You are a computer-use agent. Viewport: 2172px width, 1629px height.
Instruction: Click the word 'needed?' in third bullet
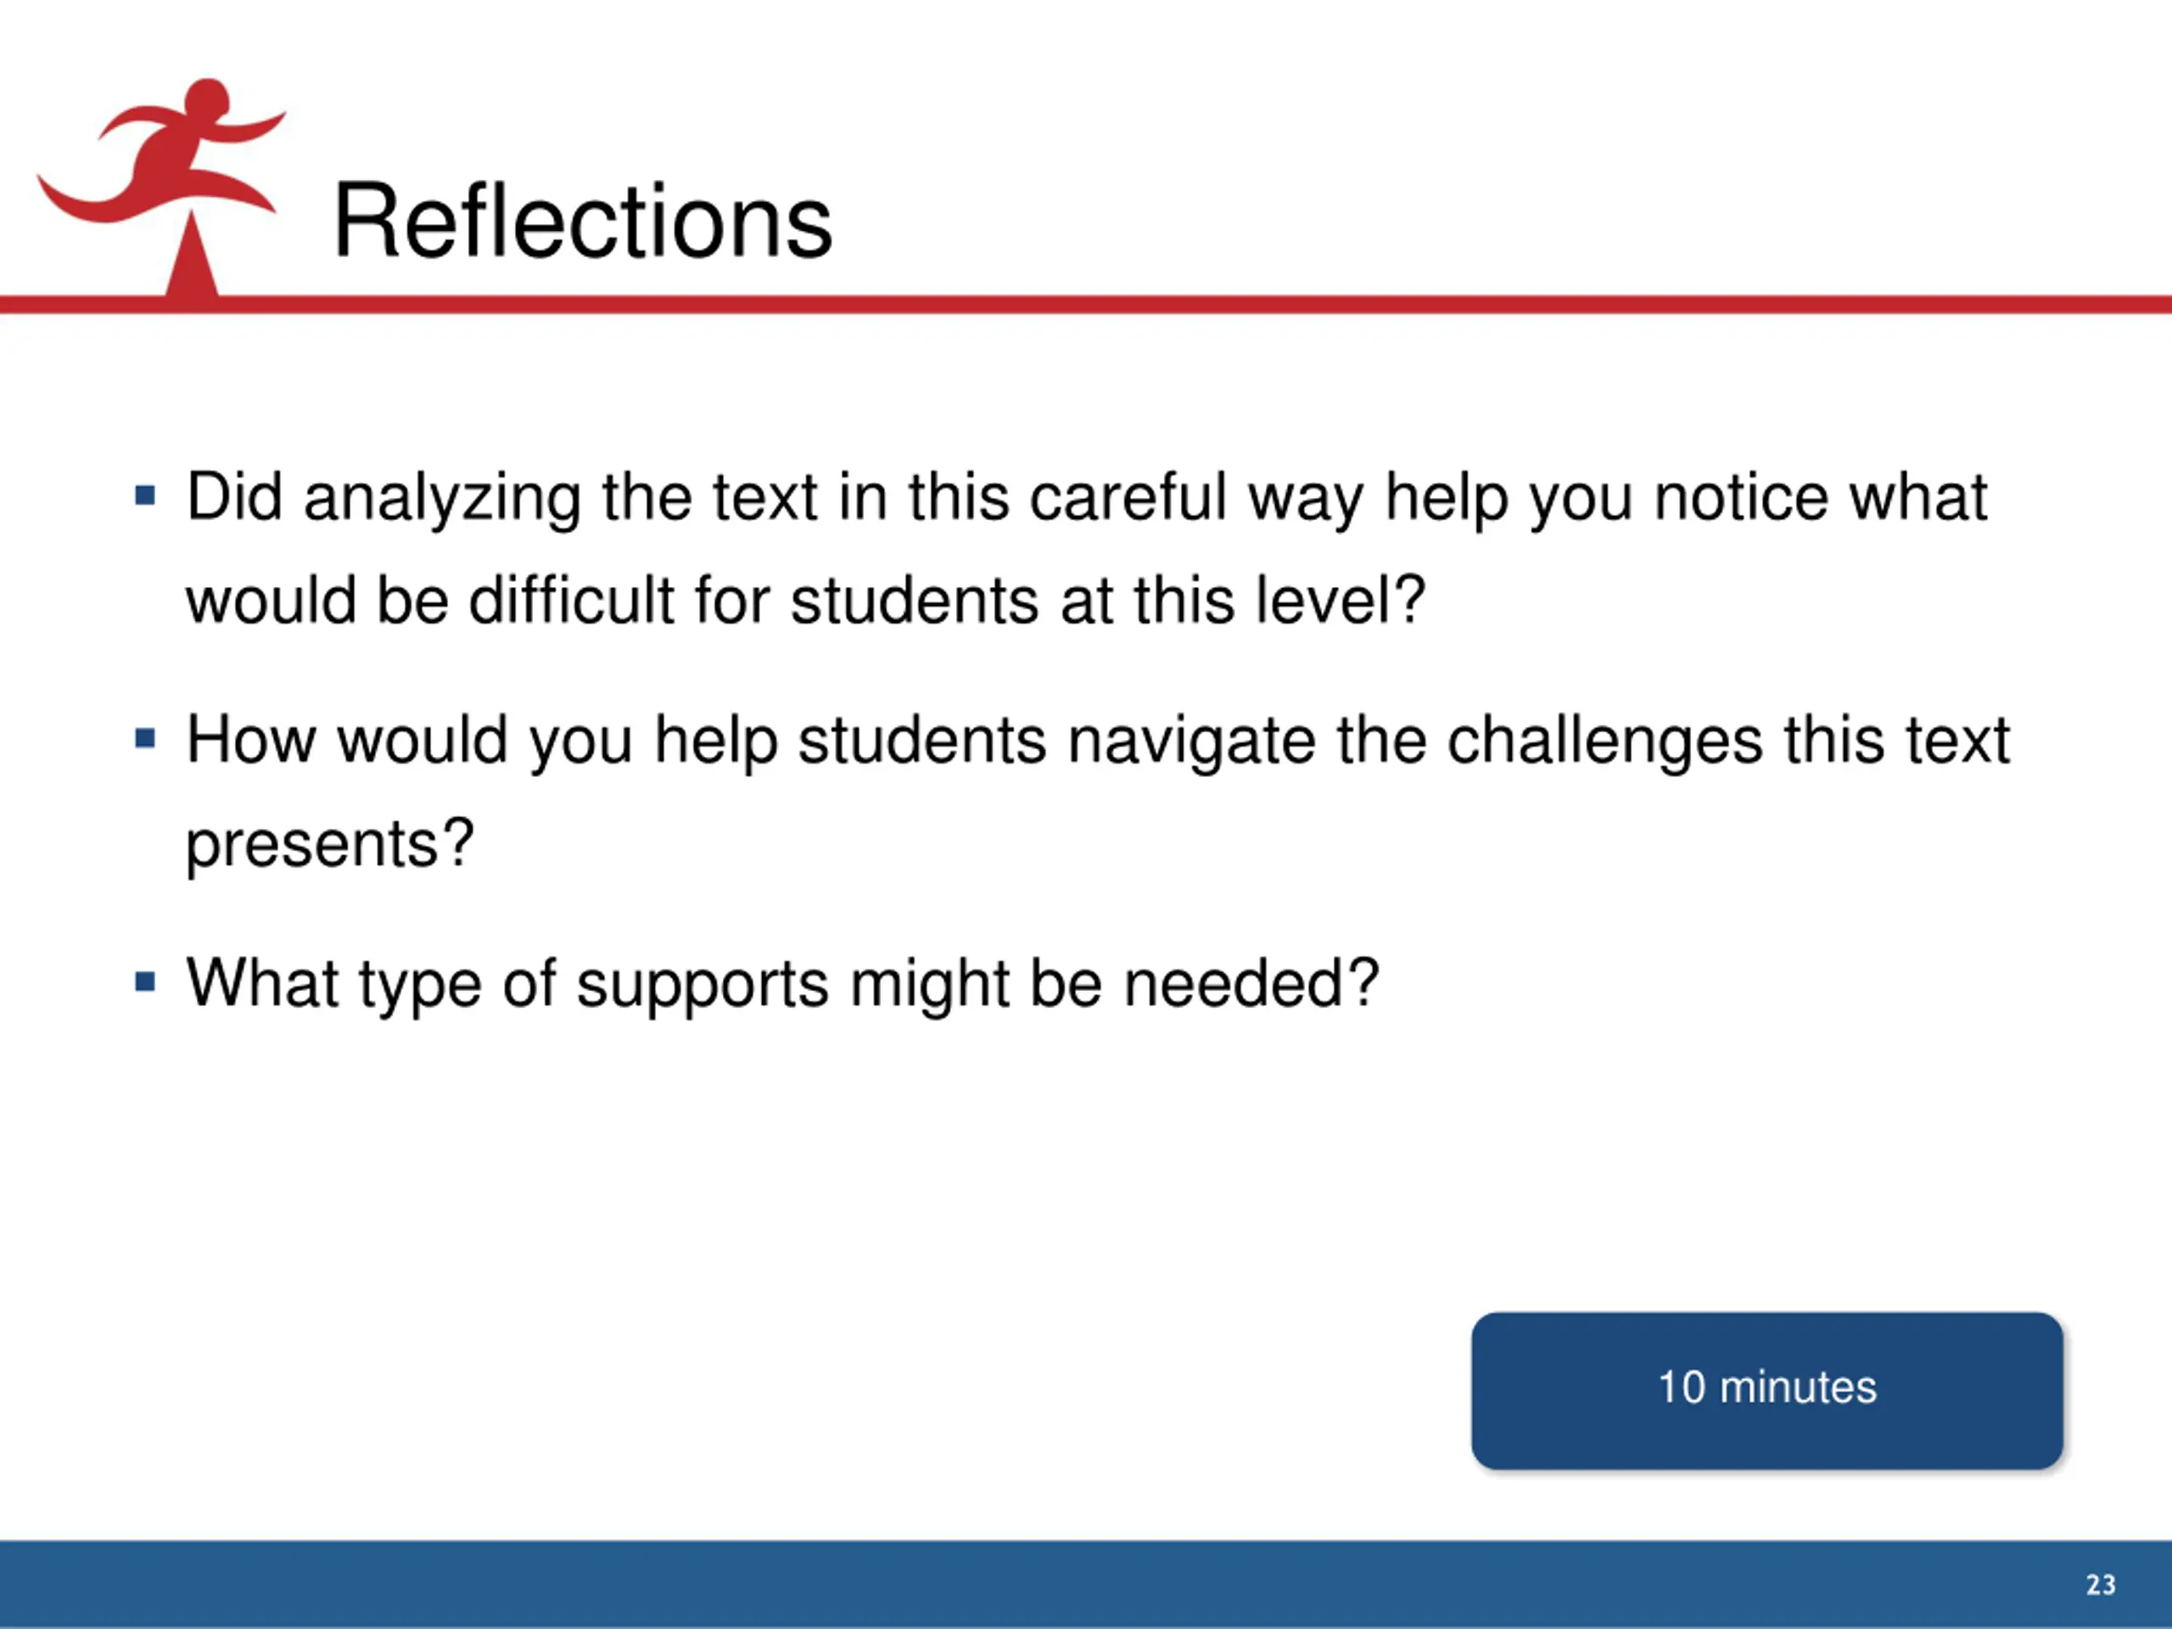pyautogui.click(x=1251, y=982)
